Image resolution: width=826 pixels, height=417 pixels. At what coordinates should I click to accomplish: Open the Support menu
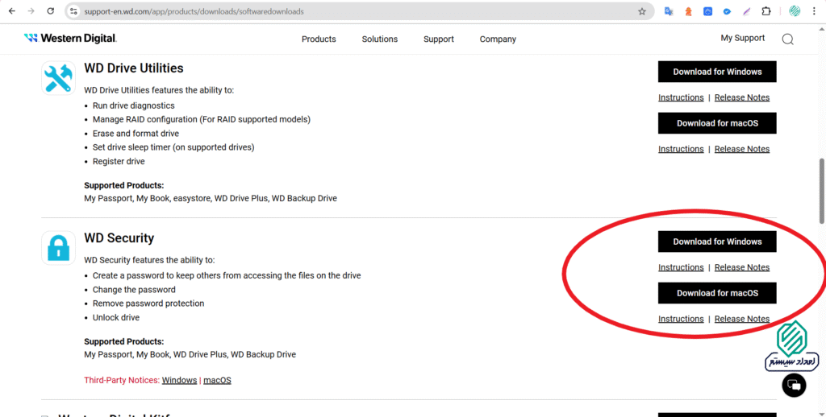439,39
